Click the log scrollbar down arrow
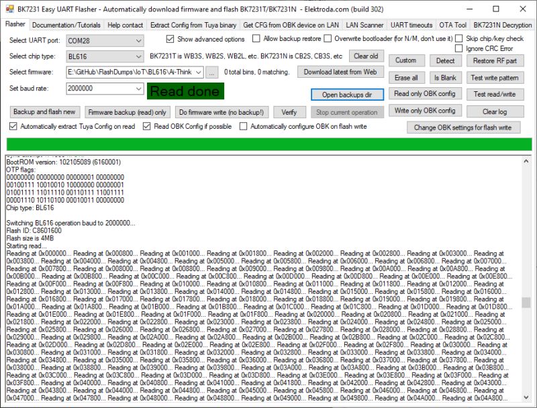Screen dimensions: 537x408 tap(526, 397)
